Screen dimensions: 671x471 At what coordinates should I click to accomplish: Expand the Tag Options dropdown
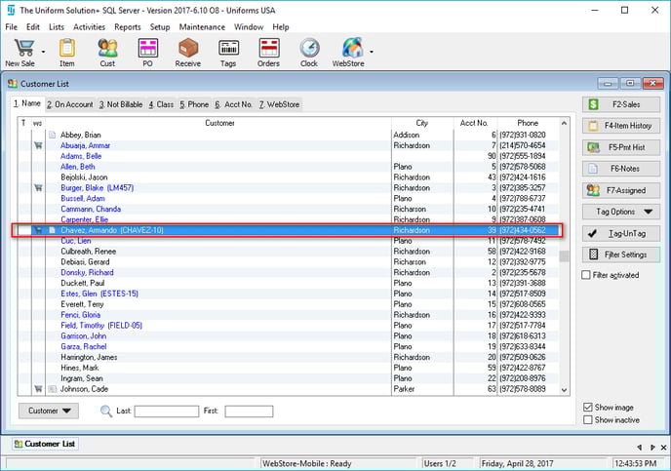pyautogui.click(x=622, y=212)
